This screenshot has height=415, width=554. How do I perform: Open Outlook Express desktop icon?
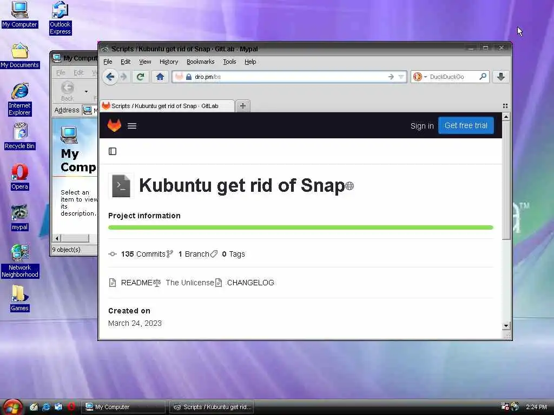pos(60,18)
